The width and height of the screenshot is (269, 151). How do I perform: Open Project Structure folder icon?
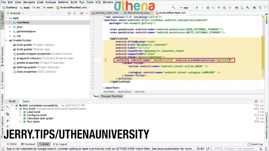(255, 8)
